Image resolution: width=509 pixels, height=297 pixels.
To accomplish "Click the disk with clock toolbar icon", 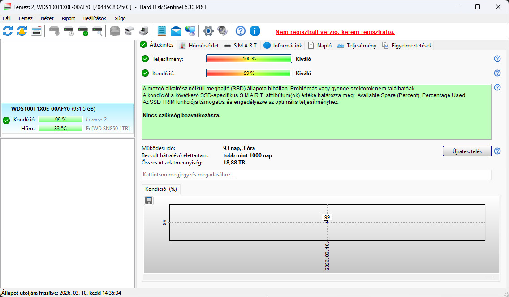I will [69, 31].
